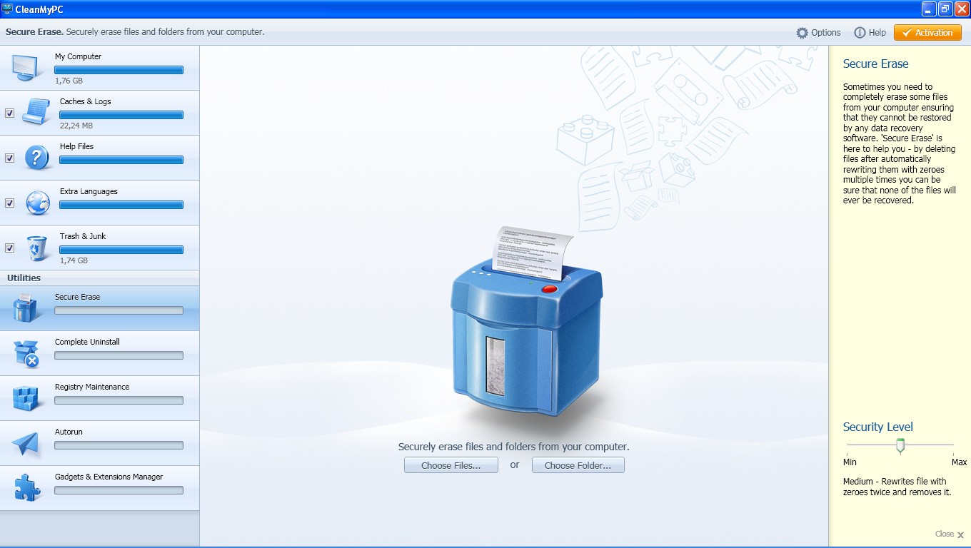Image resolution: width=971 pixels, height=548 pixels.
Task: Click the orange Activation button
Action: [x=927, y=33]
